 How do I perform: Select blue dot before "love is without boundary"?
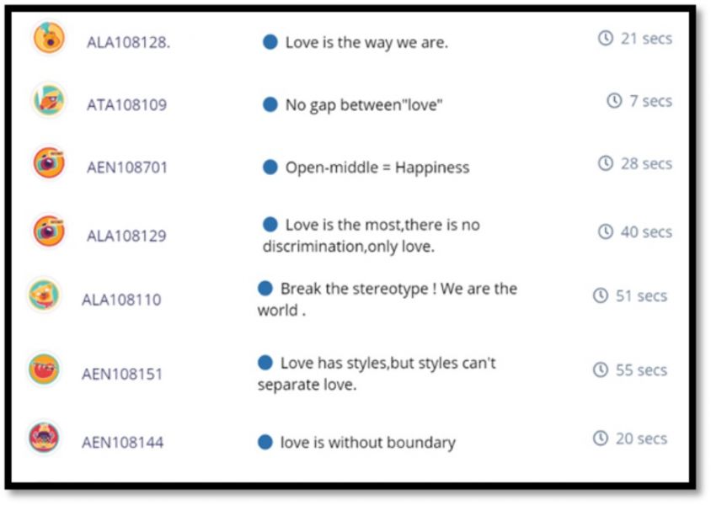pyautogui.click(x=265, y=442)
